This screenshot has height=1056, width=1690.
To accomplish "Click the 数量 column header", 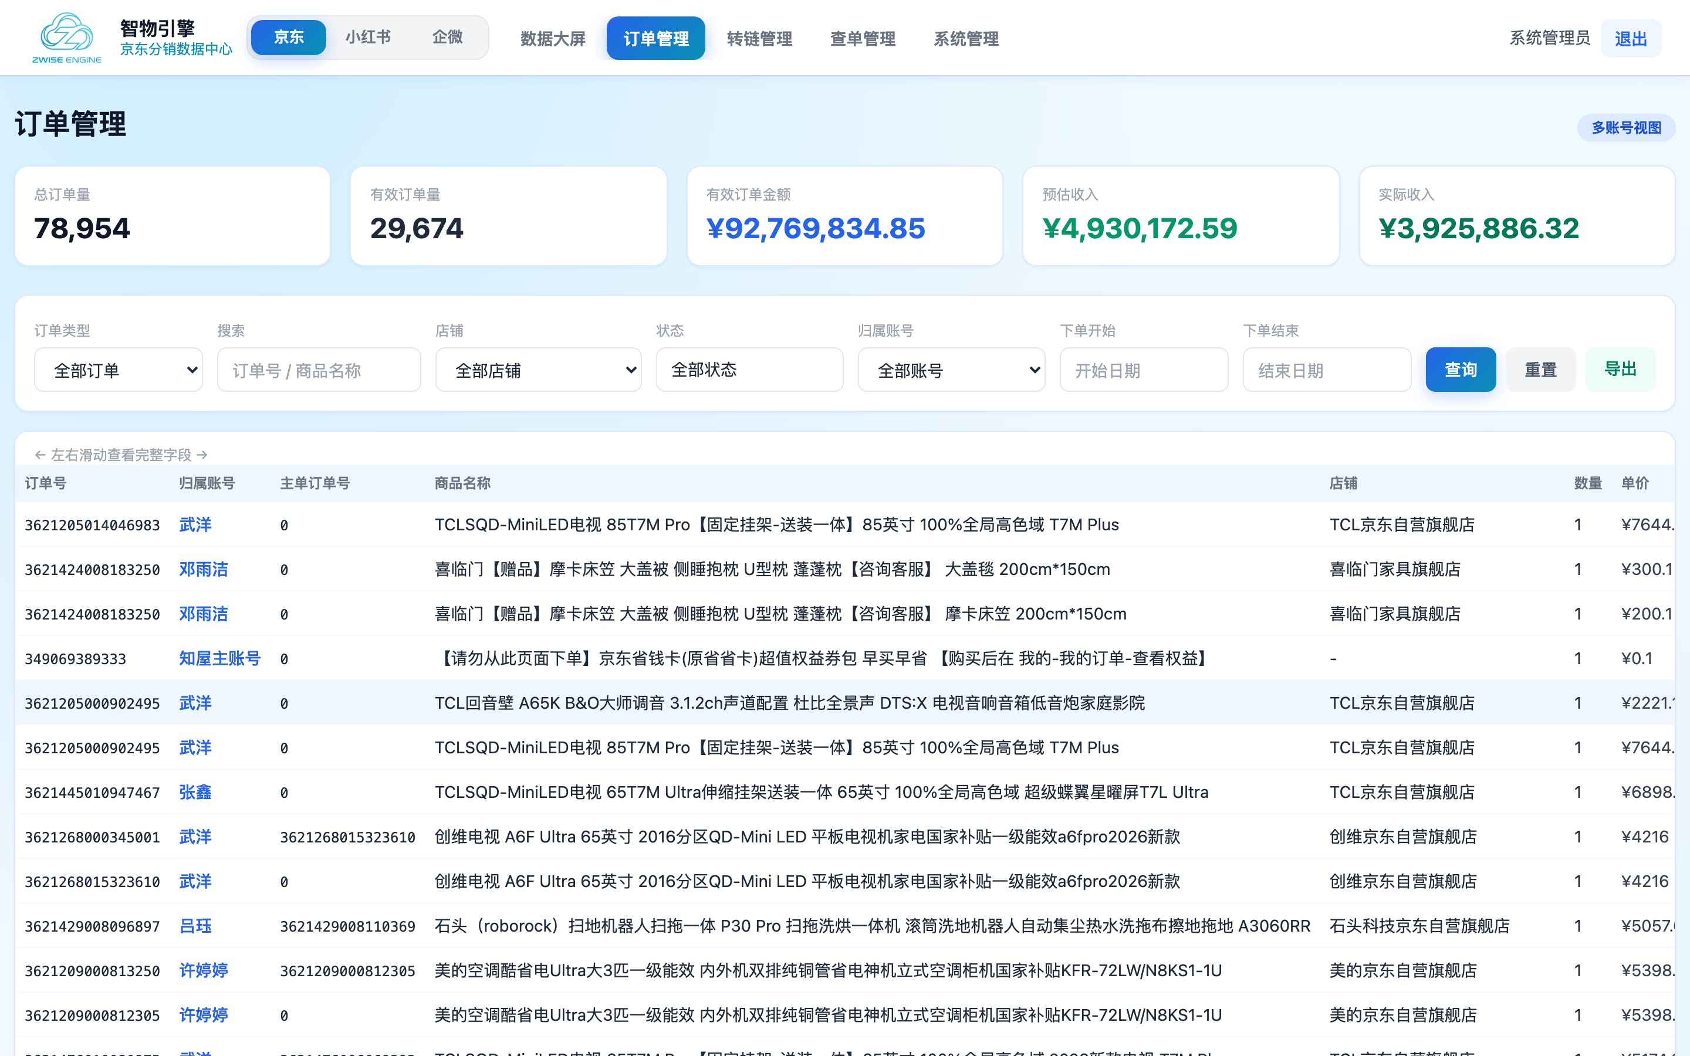I will (1587, 483).
